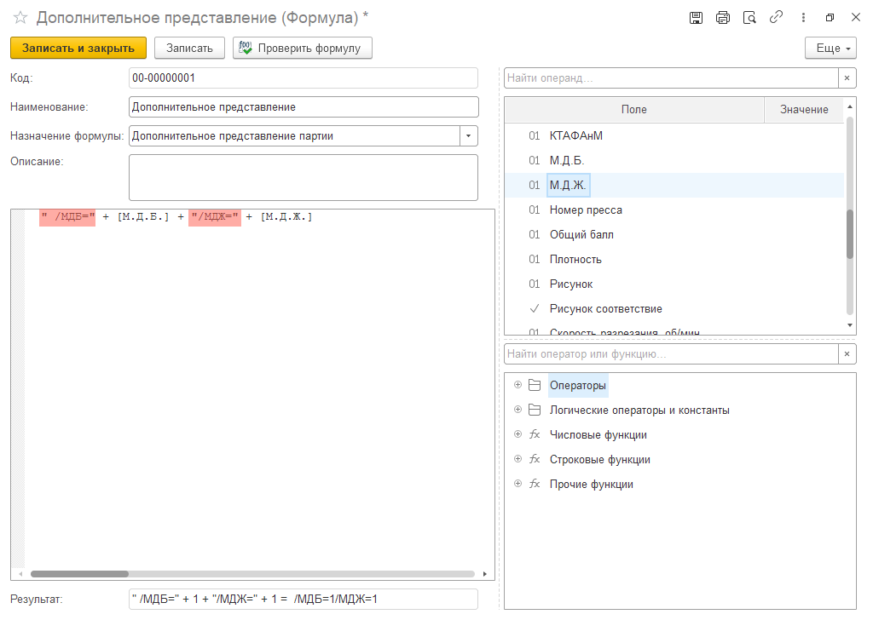Open Назначение формулы dropdown list
Viewport: 873px width, 620px height.
click(x=469, y=136)
